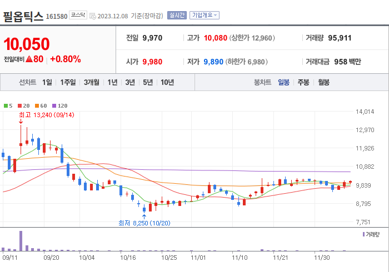
Task: Click the 09/14 high candlestick
Action: [21, 139]
